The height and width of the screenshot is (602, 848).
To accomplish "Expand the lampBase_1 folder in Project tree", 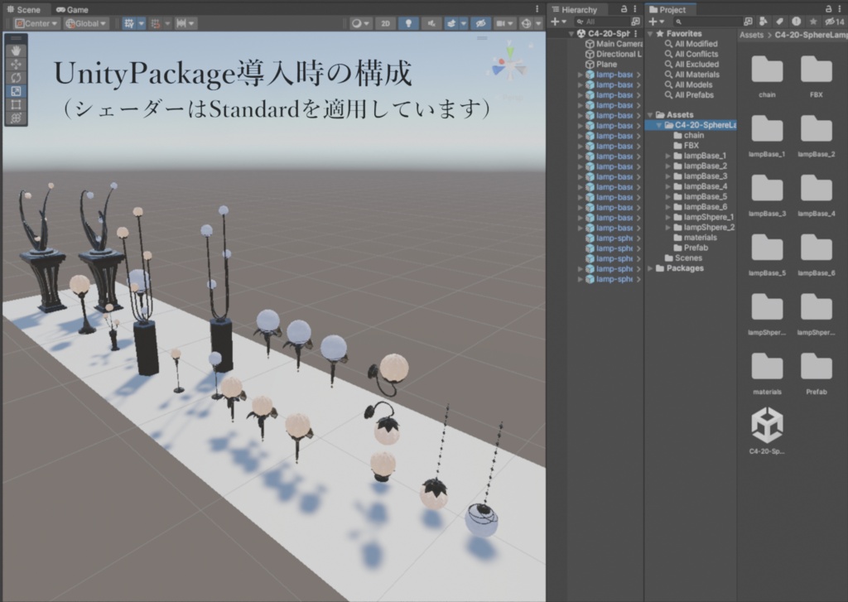I will coord(668,156).
